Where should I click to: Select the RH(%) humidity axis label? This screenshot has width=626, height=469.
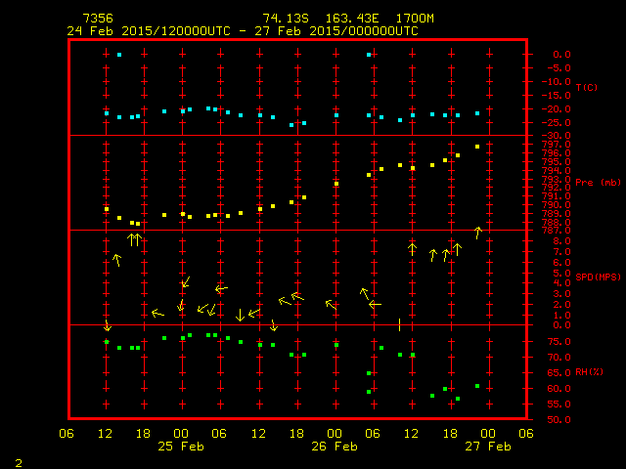point(589,371)
